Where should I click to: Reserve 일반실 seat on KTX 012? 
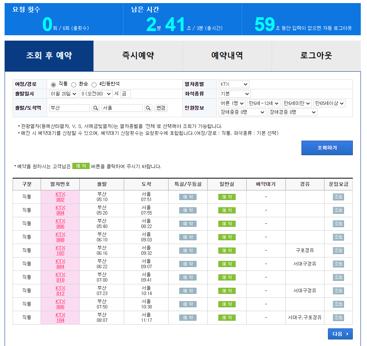point(227,291)
